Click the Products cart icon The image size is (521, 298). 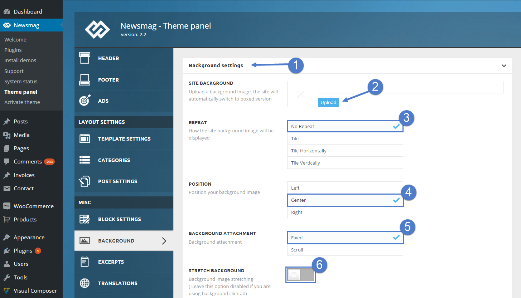pyautogui.click(x=6, y=219)
